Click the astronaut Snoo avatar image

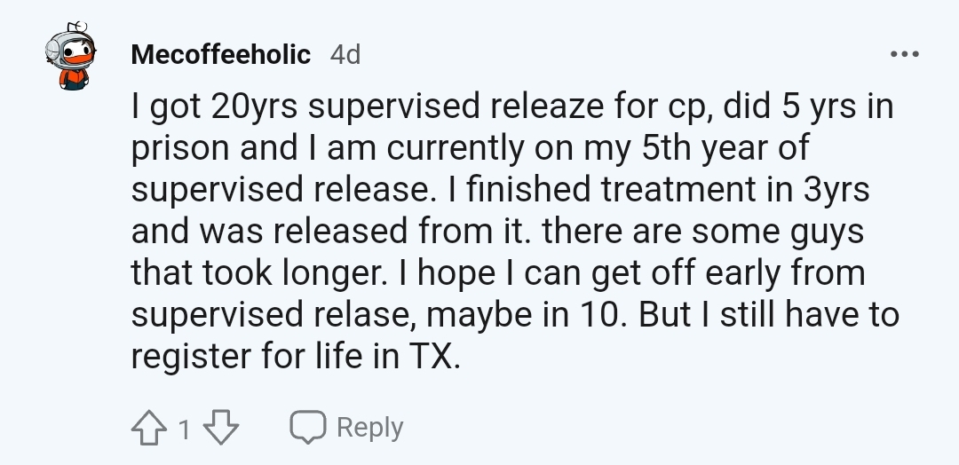tap(71, 56)
